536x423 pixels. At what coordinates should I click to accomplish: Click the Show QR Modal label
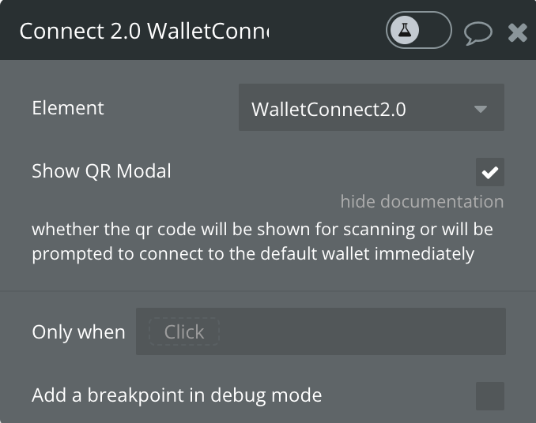(x=101, y=171)
